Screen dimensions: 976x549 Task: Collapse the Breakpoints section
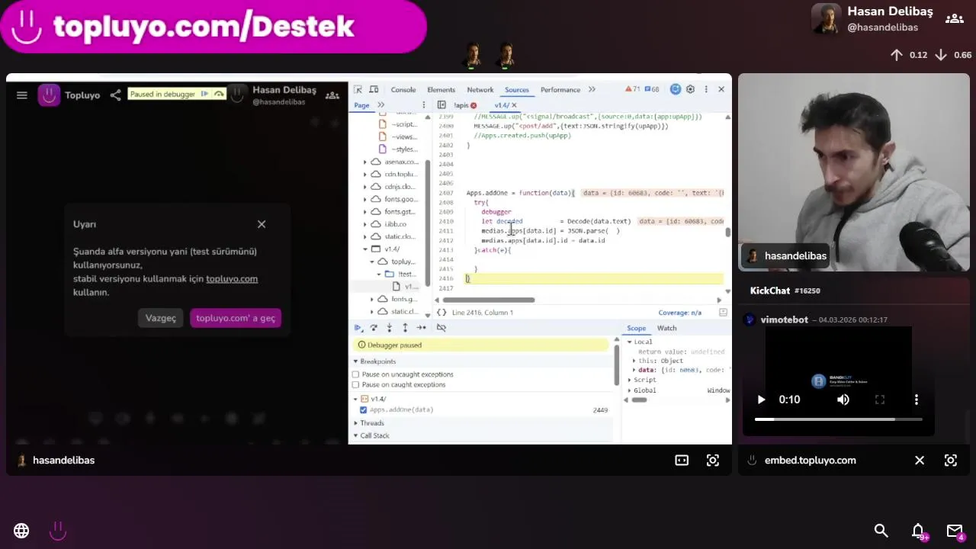(x=355, y=361)
